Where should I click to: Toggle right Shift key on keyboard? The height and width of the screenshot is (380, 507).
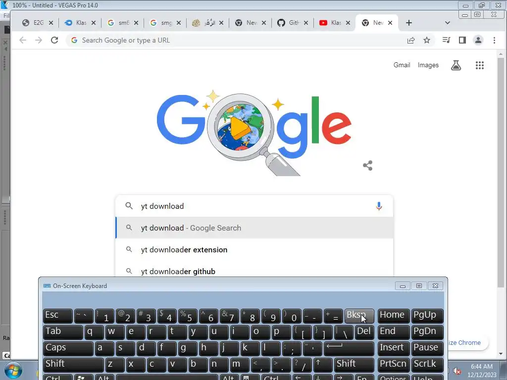click(354, 365)
